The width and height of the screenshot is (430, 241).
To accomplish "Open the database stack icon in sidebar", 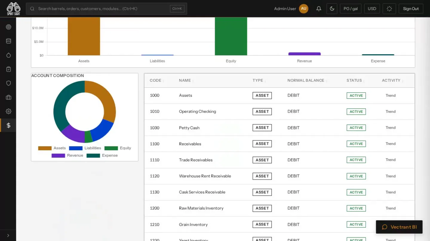I will (9, 41).
